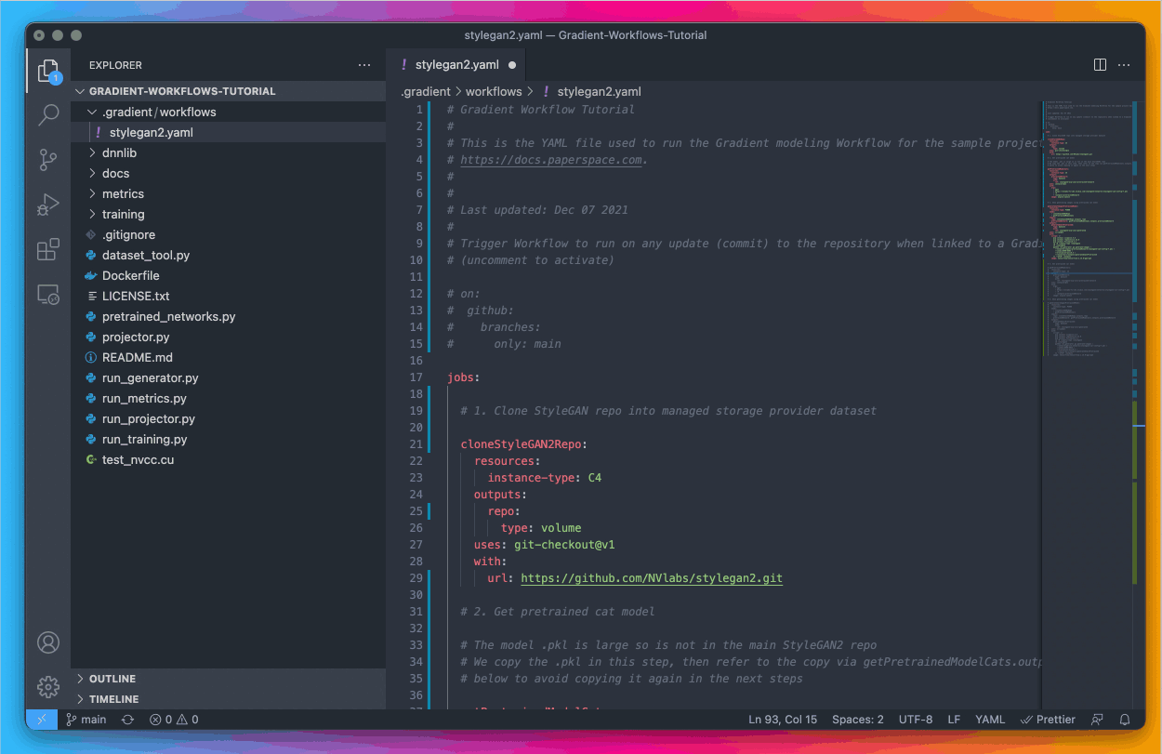Click the synchronize changes icon
The width and height of the screenshot is (1162, 754).
127,720
